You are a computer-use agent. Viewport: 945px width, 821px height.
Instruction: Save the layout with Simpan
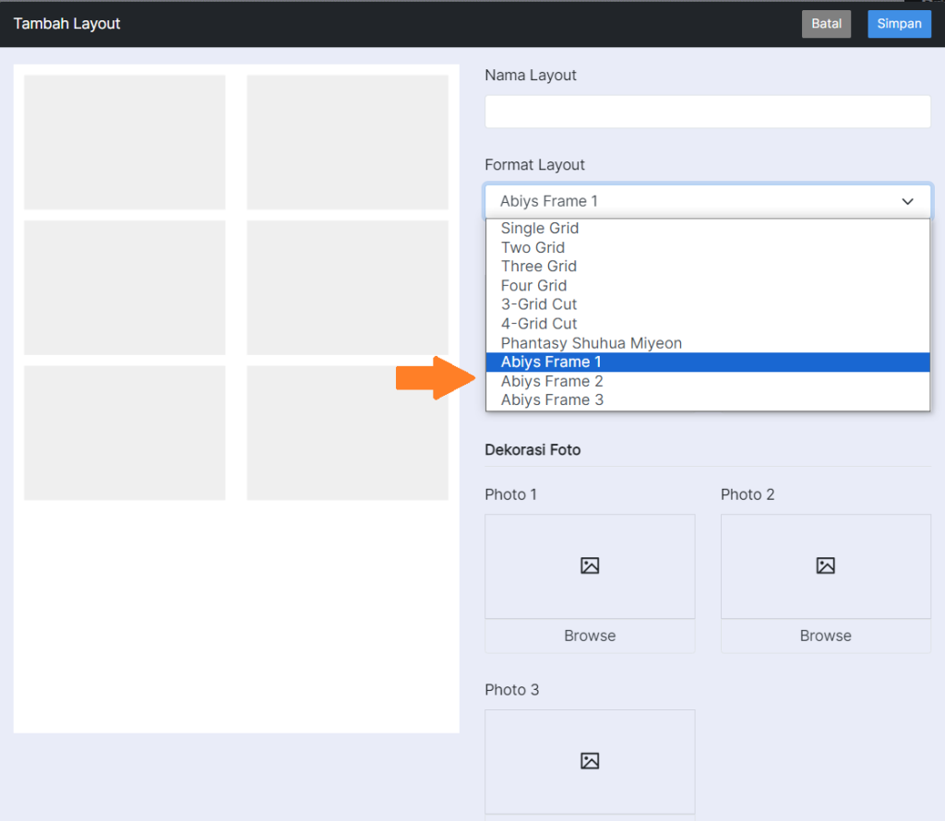point(899,24)
